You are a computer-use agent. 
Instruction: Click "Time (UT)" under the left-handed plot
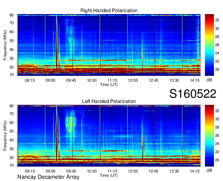(x=109, y=175)
